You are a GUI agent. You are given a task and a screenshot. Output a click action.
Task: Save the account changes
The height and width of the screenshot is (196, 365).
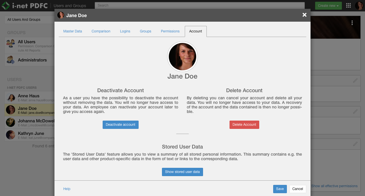[280, 189]
